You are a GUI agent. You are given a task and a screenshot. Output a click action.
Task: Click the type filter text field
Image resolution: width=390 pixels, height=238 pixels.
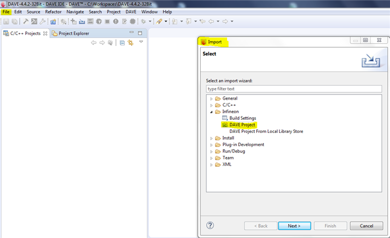pyautogui.click(x=294, y=89)
